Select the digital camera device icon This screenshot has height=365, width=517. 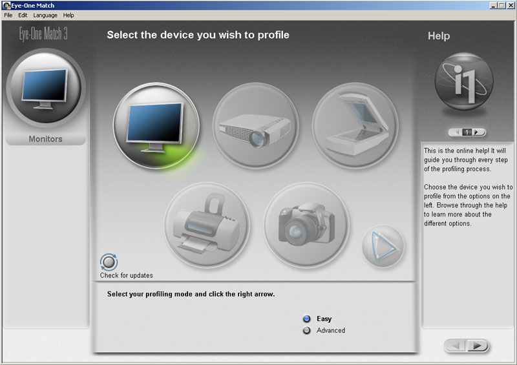click(306, 225)
